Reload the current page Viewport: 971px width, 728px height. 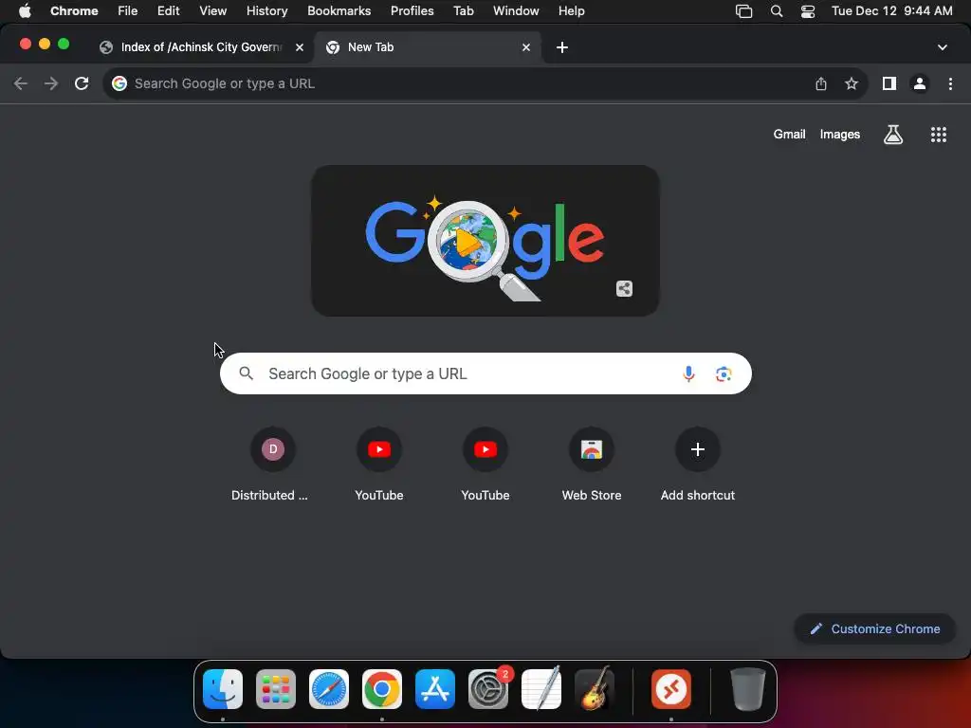[82, 83]
